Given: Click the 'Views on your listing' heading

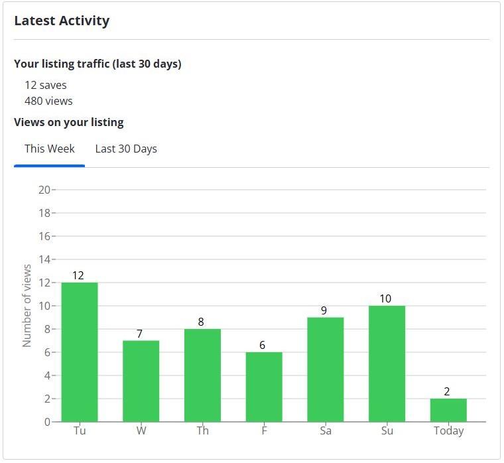Looking at the screenshot, I should (x=69, y=122).
